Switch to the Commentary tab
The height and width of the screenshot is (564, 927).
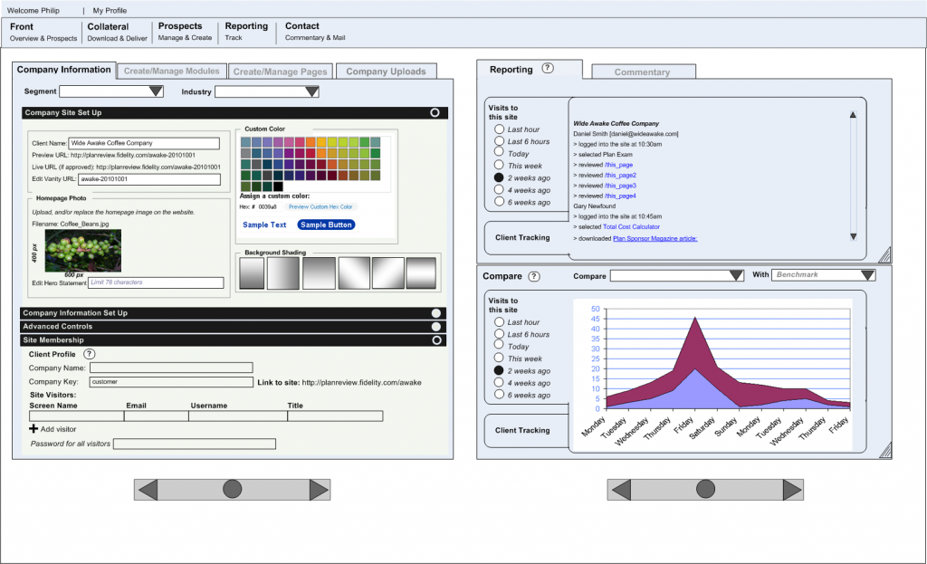642,72
